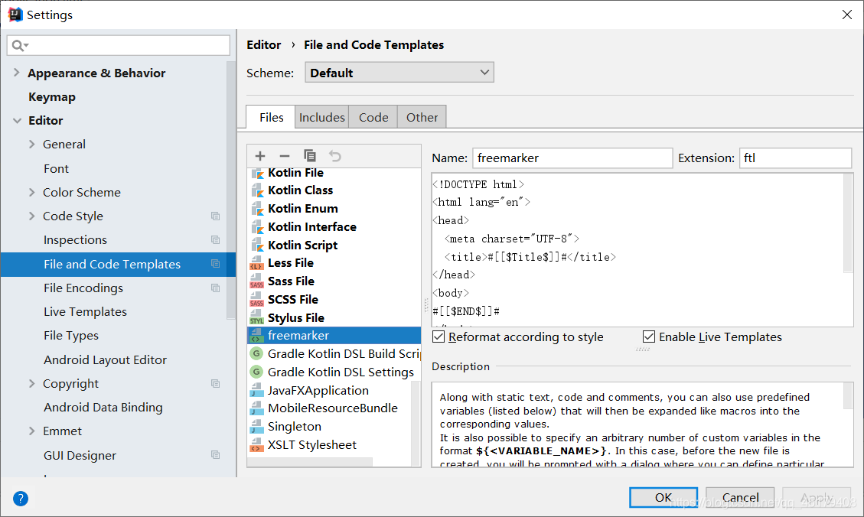Click the Gradle Kotlin DSL Build Script icon

(x=257, y=353)
